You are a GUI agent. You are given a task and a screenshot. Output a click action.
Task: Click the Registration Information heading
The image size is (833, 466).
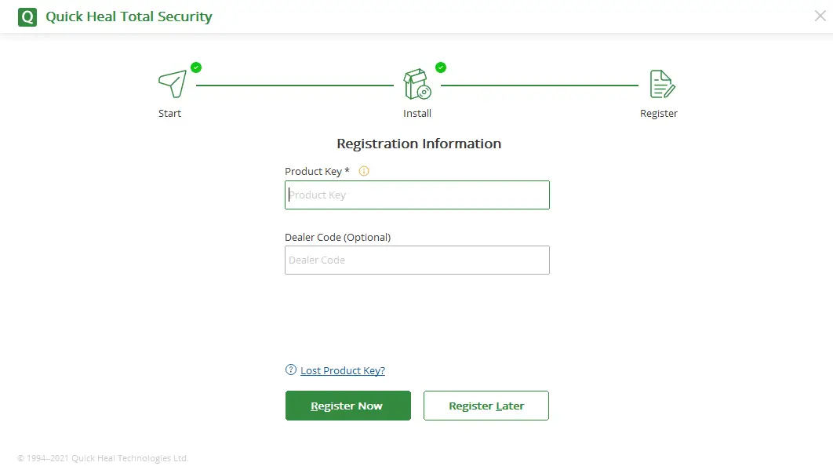click(419, 144)
